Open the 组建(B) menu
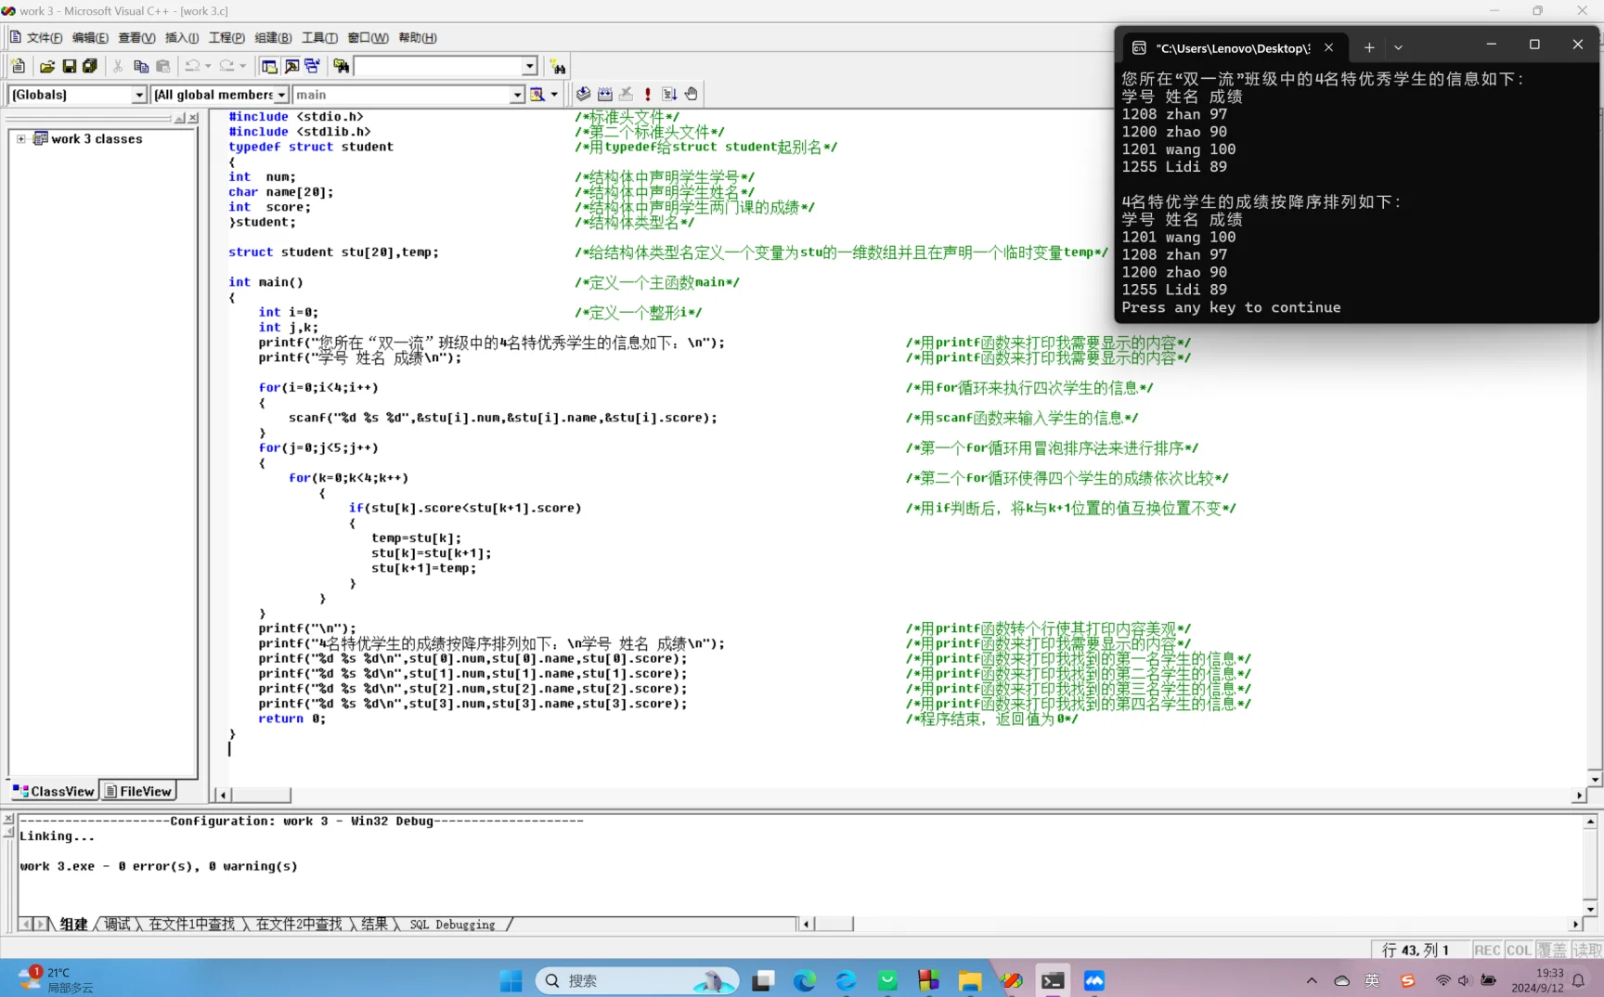The image size is (1604, 997). (x=273, y=37)
